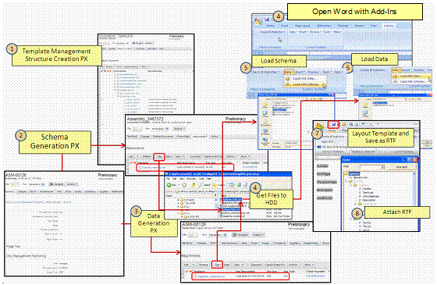437x285 pixels.
Task: Select highlighted file in data file-open dialog
Action: (379, 102)
